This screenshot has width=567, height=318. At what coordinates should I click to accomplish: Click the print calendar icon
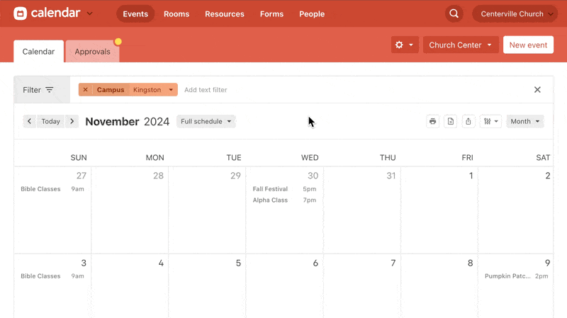432,121
